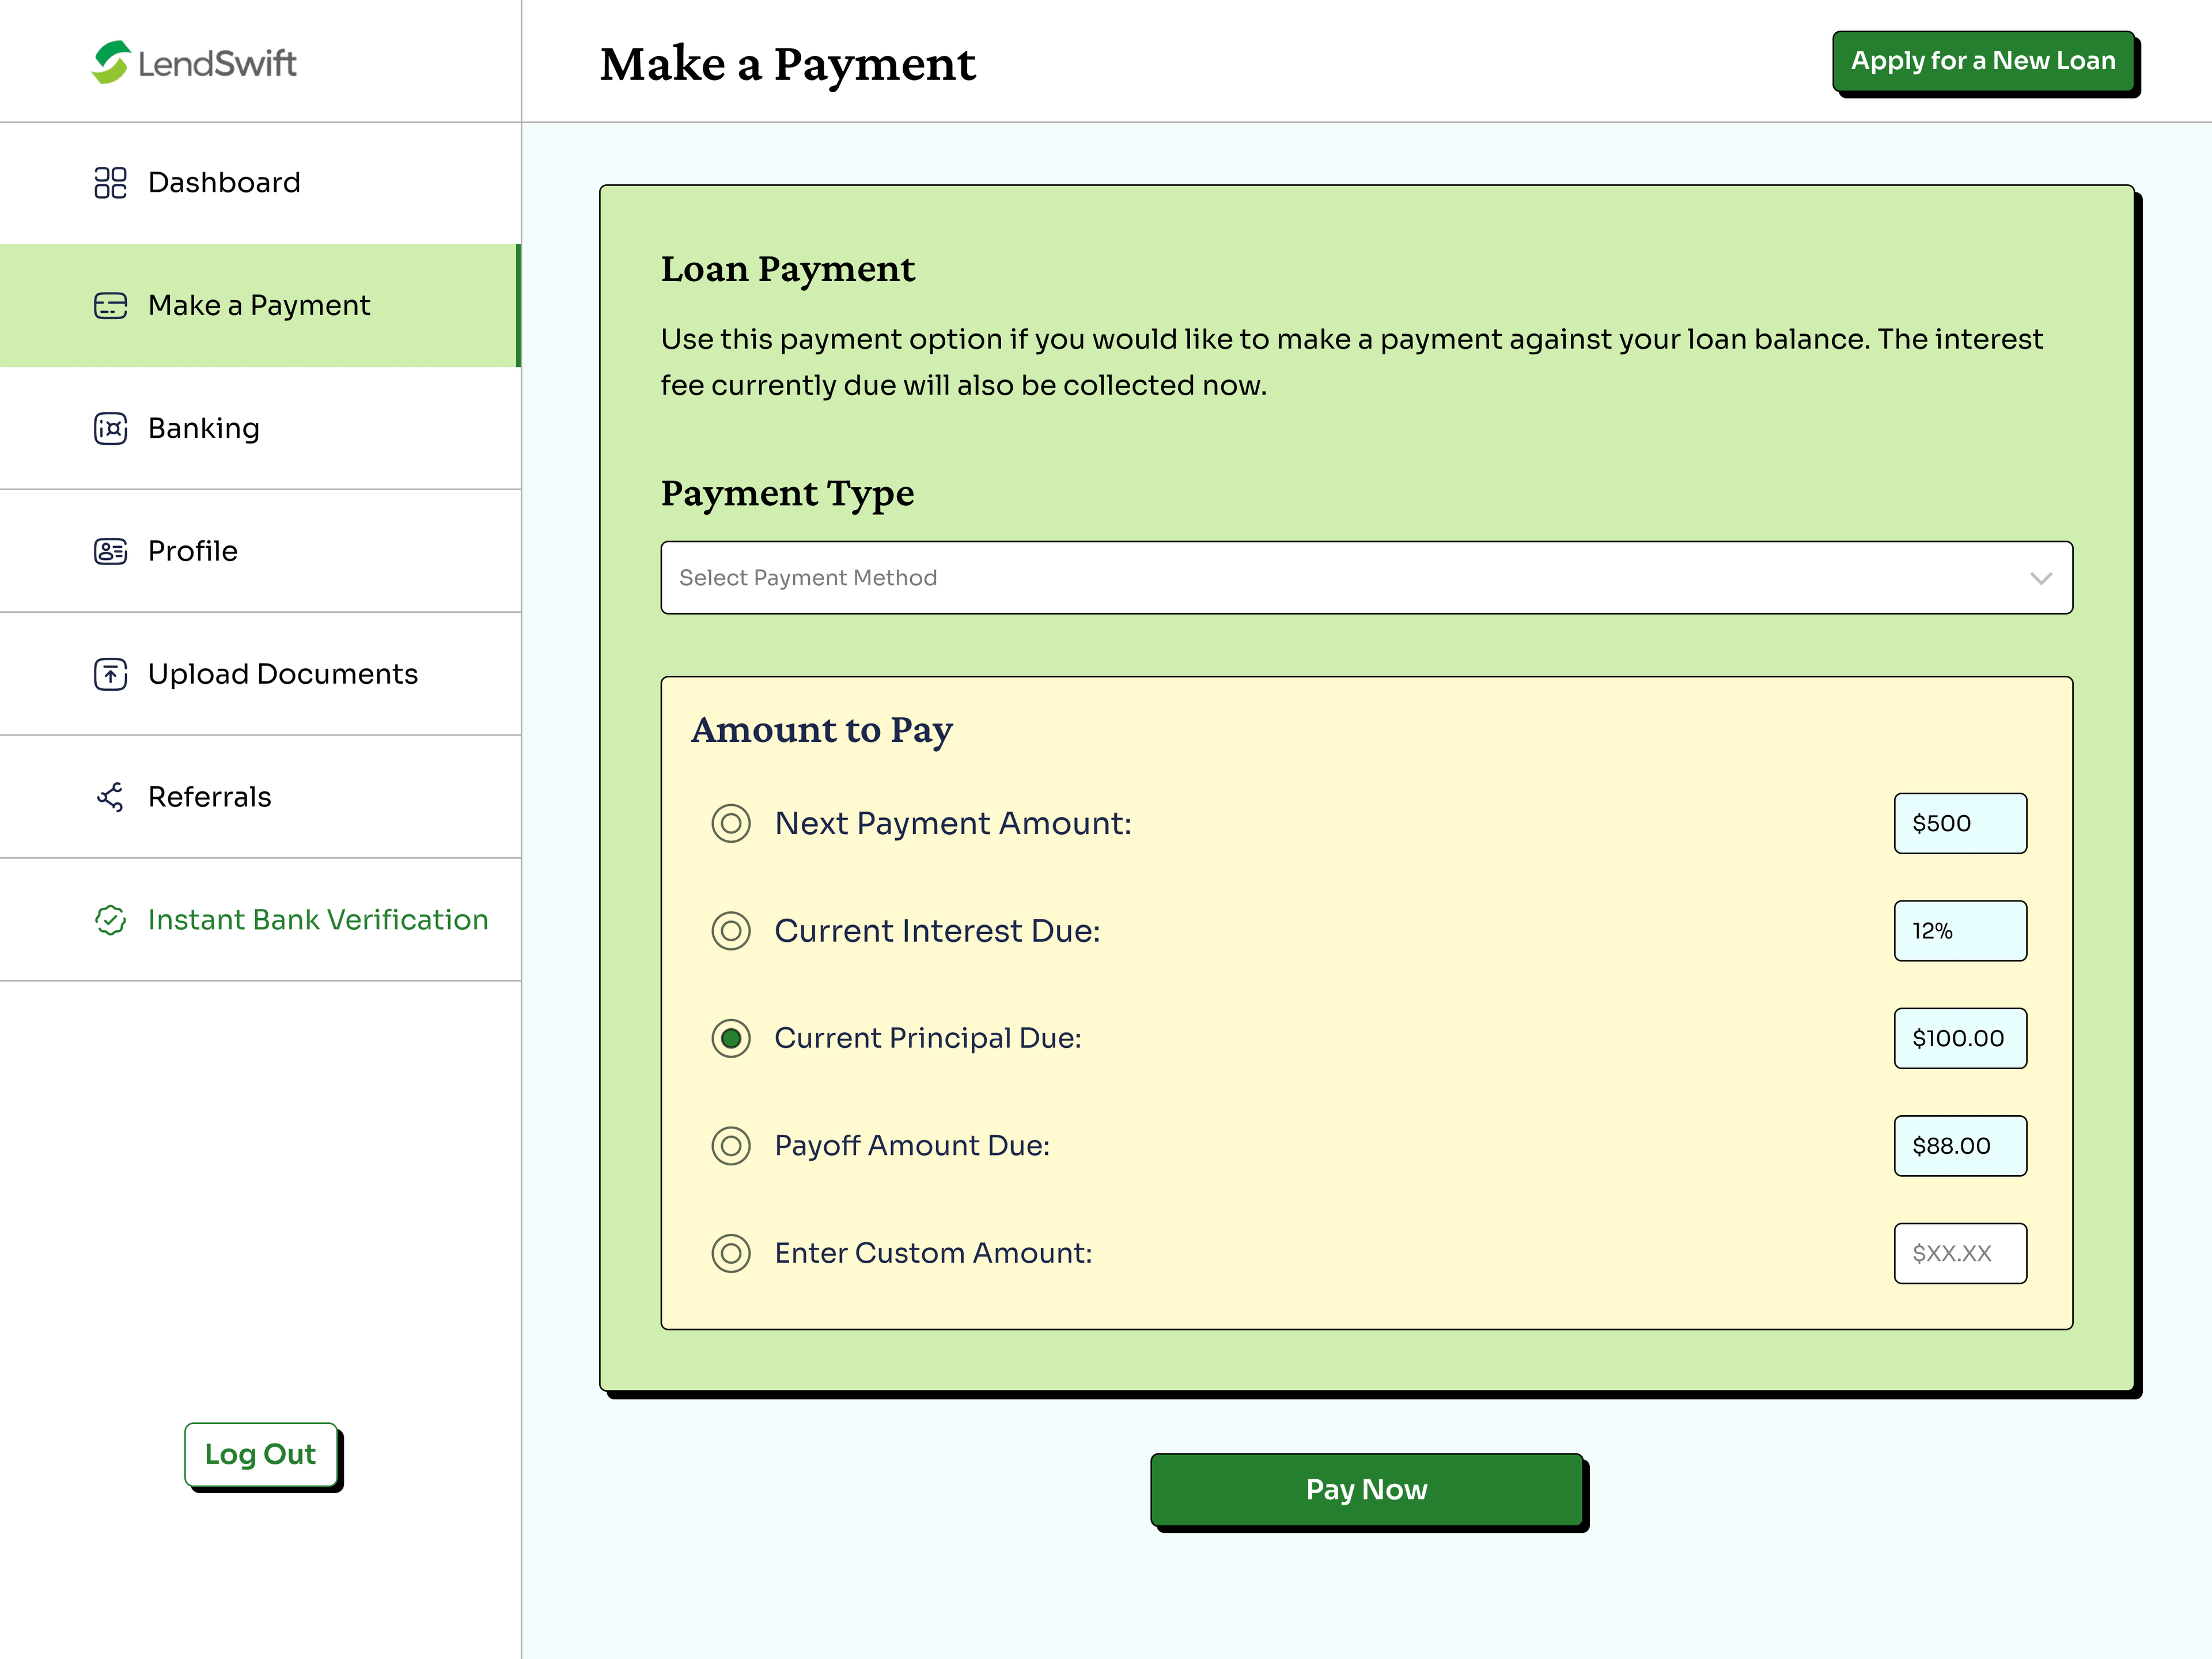Viewport: 2212px width, 1659px height.
Task: Open Dashboard in the sidebar
Action: (x=260, y=183)
